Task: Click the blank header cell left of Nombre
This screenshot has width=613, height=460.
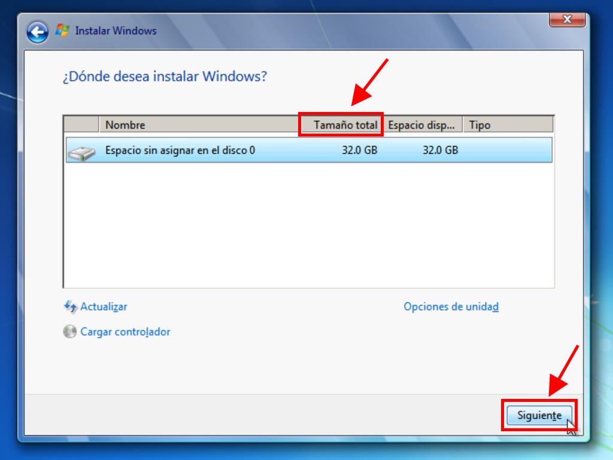Action: [81, 125]
